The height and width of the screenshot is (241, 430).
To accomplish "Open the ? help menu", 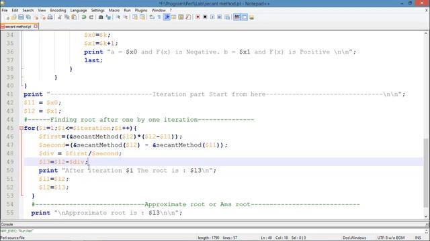I will tap(171, 11).
